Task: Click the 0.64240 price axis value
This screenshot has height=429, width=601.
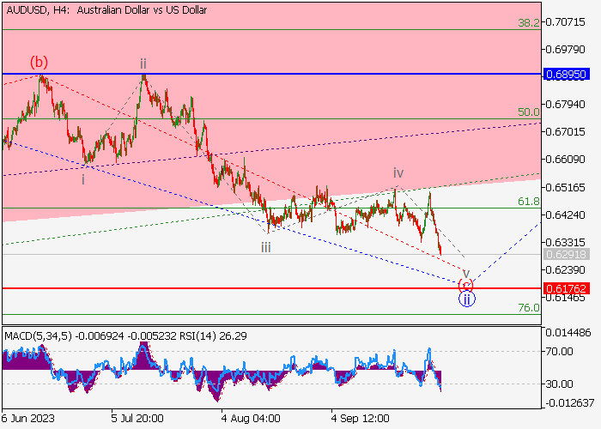Action: [x=565, y=214]
